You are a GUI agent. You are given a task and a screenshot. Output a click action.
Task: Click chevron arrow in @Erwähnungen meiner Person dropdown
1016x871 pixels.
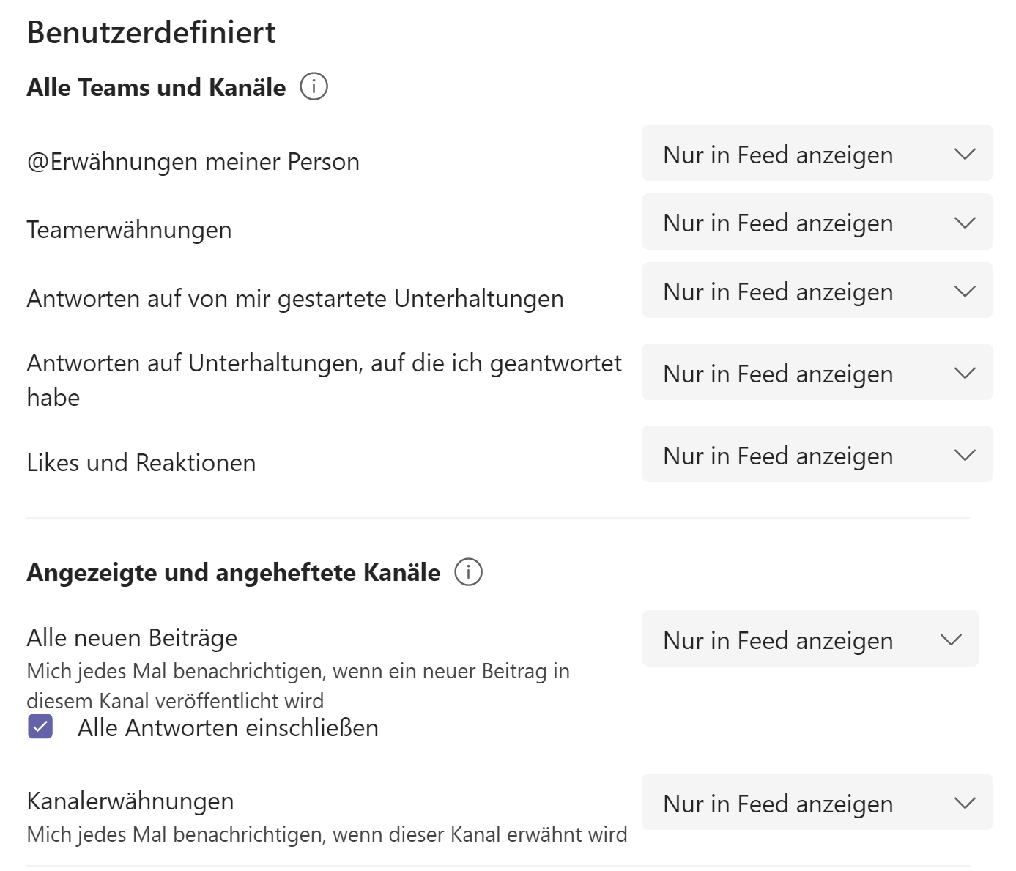point(965,154)
